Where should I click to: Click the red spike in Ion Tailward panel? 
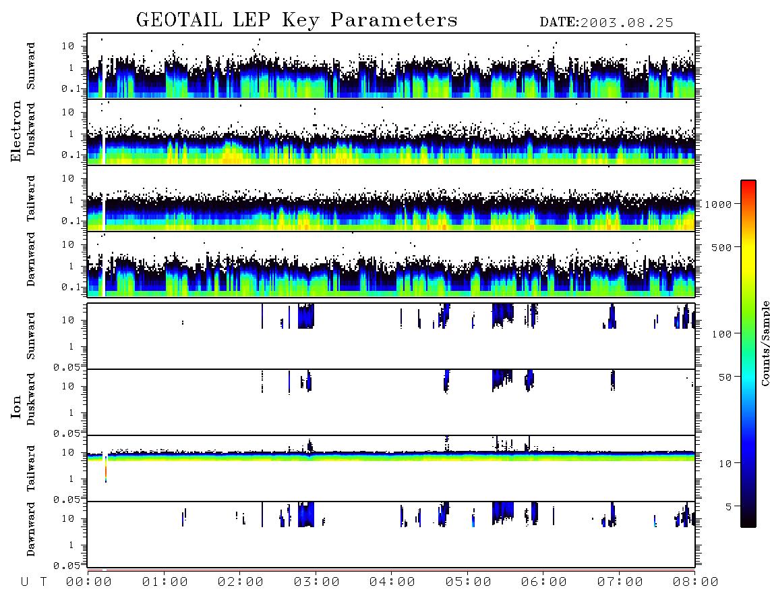[x=106, y=471]
